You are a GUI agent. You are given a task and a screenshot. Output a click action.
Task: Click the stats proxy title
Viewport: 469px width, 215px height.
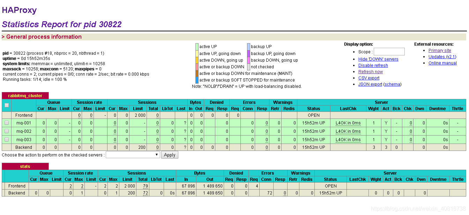click(x=25, y=167)
